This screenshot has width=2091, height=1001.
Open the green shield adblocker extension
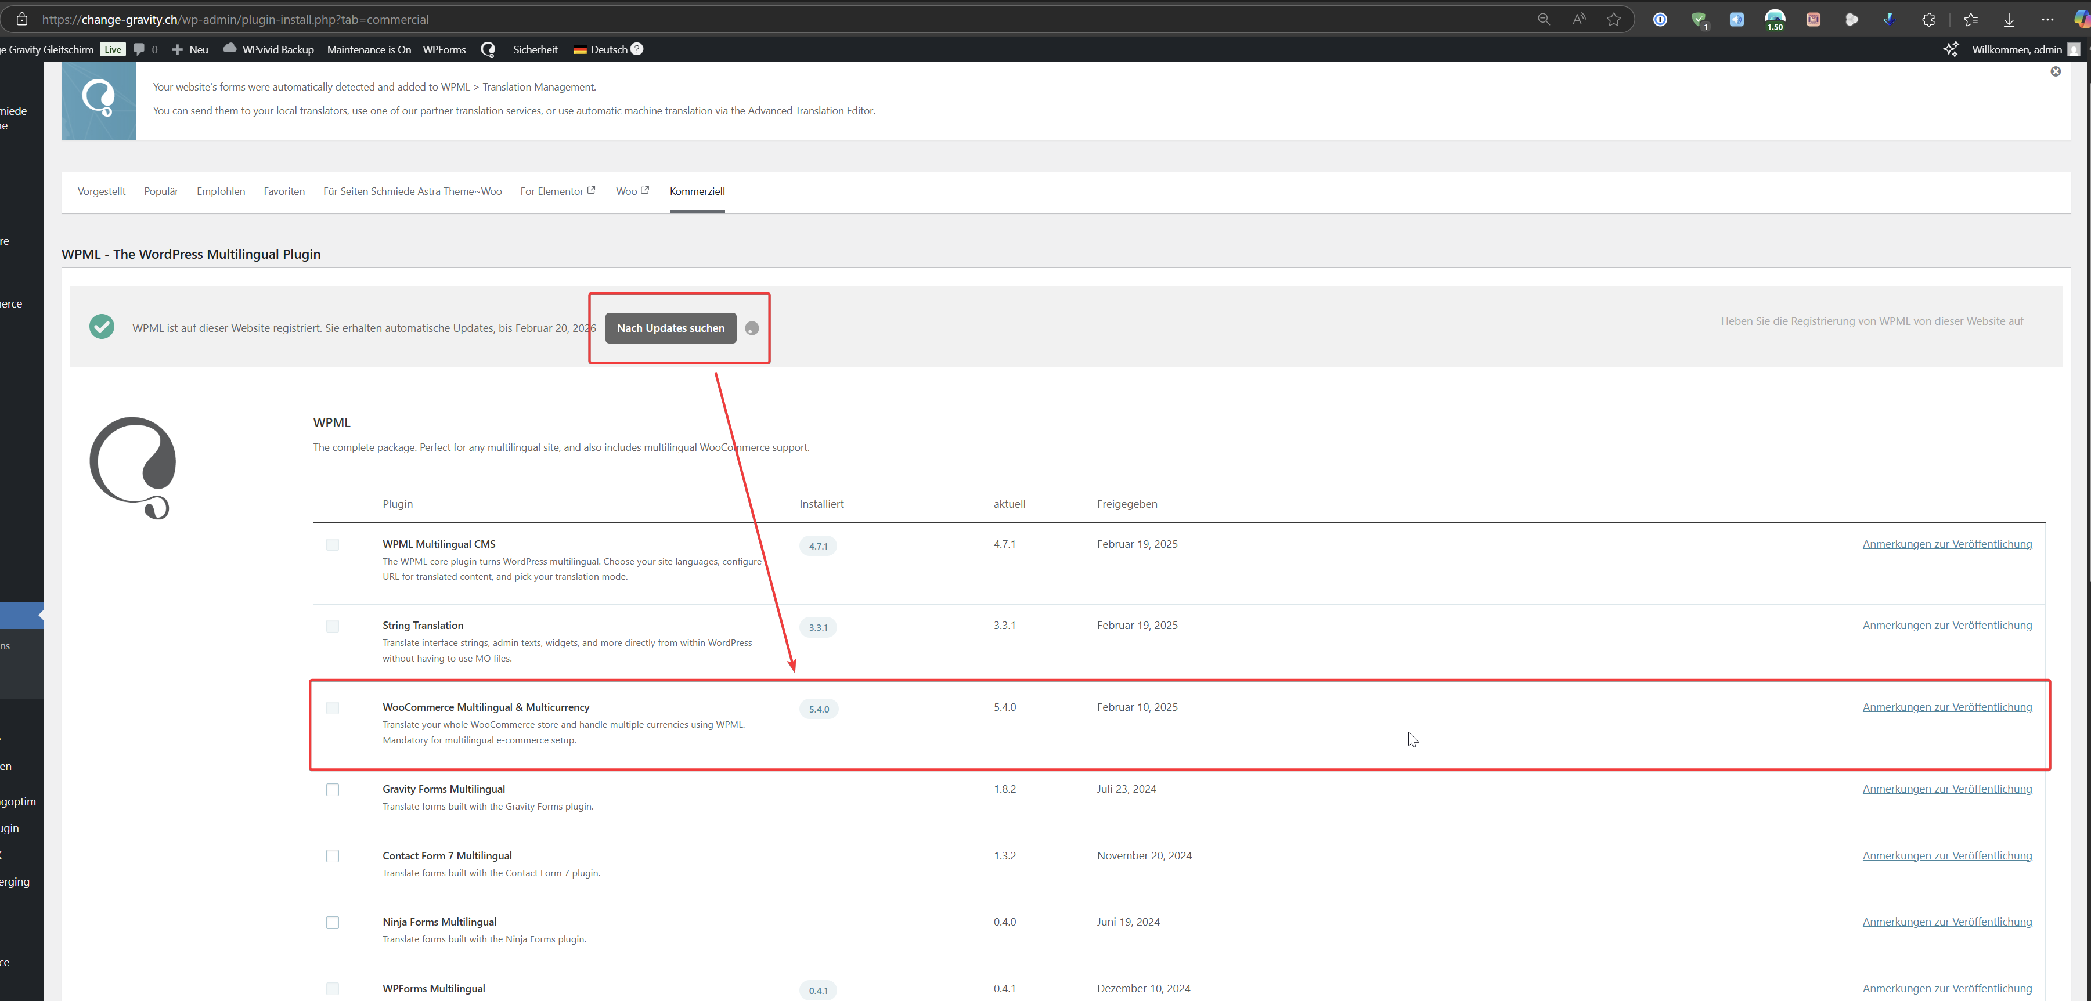coord(1699,20)
